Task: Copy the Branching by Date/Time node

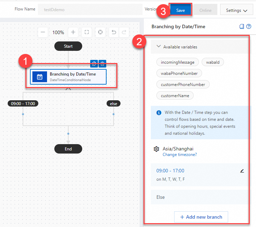Action: click(94, 64)
